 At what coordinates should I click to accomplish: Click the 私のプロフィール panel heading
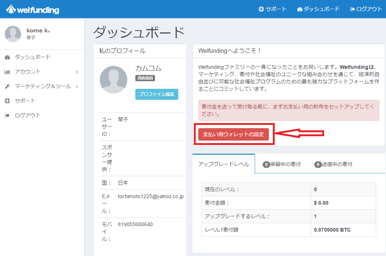(x=122, y=51)
